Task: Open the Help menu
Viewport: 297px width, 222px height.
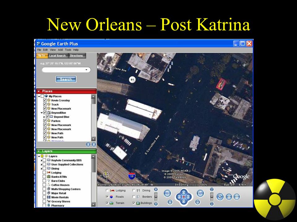Action: tap(76, 50)
